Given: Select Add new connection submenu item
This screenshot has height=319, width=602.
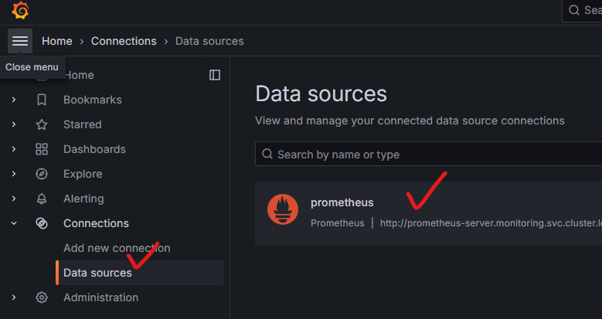Looking at the screenshot, I should coord(117,248).
